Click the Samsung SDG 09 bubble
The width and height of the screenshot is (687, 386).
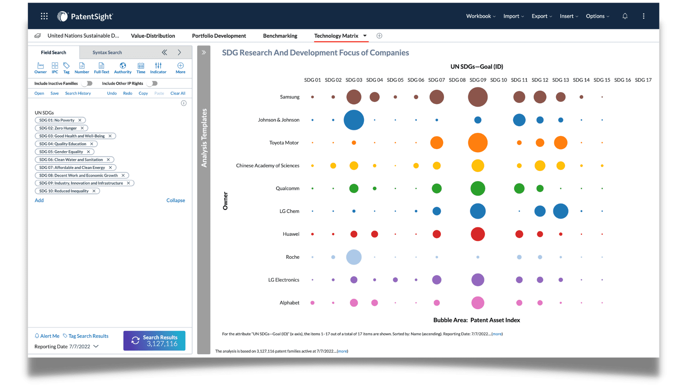(478, 97)
